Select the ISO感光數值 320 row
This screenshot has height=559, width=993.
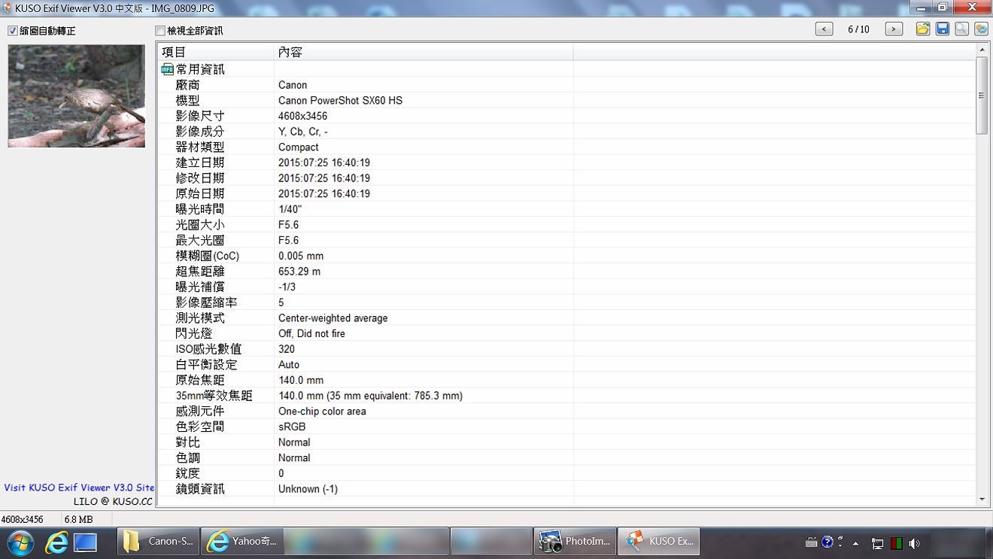(566, 349)
